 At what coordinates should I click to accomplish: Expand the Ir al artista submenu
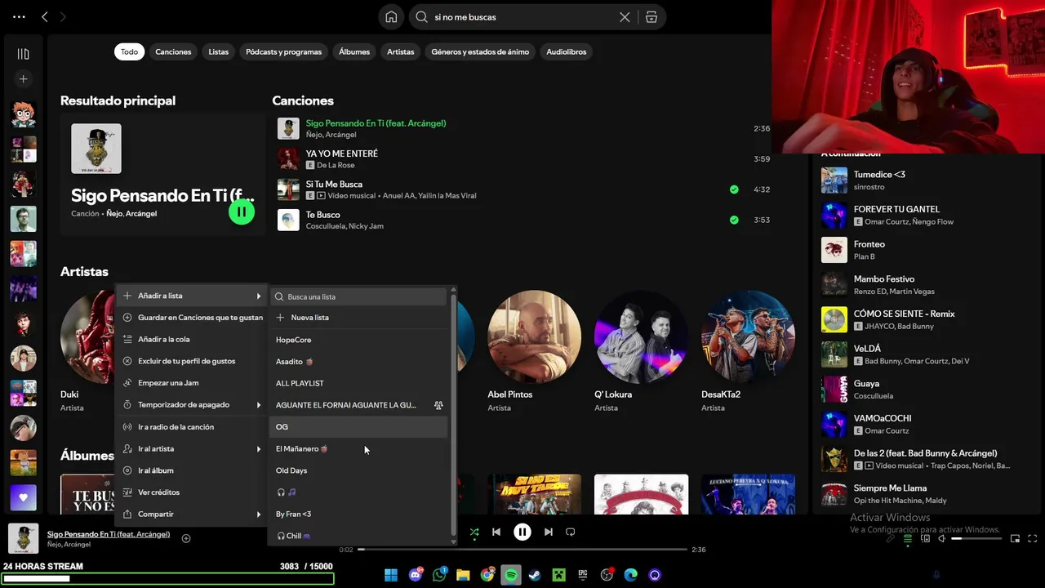[192, 448]
